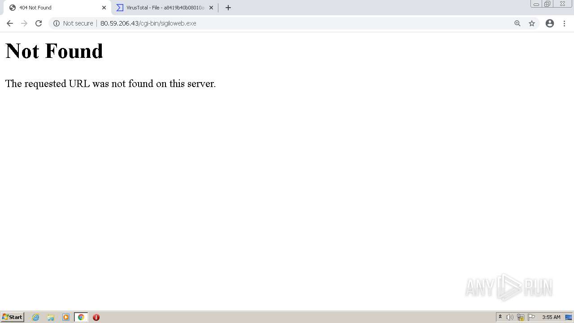Show hidden system tray icons
574x323 pixels.
tap(500, 317)
